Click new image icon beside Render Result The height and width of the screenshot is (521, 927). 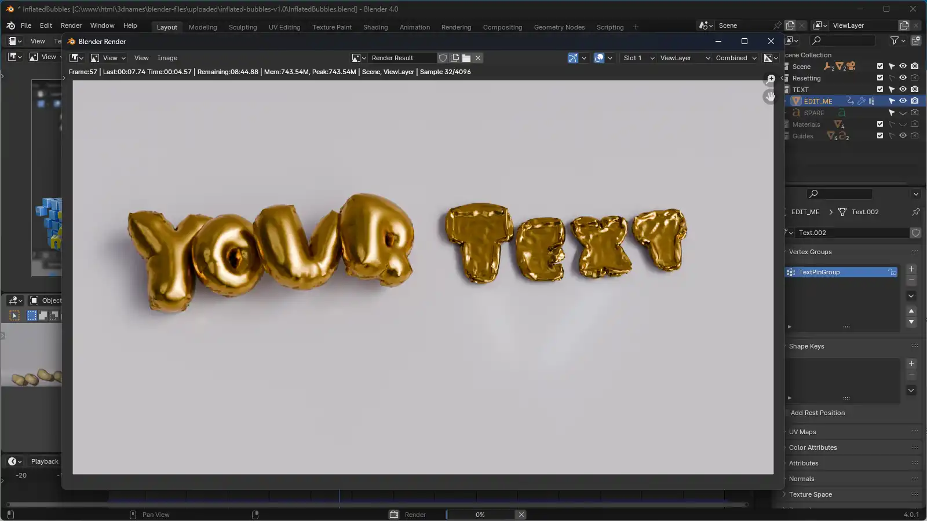coord(455,58)
